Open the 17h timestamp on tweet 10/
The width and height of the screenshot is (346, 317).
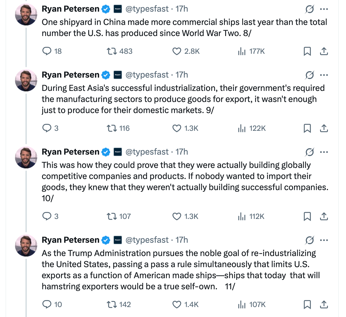pyautogui.click(x=182, y=152)
